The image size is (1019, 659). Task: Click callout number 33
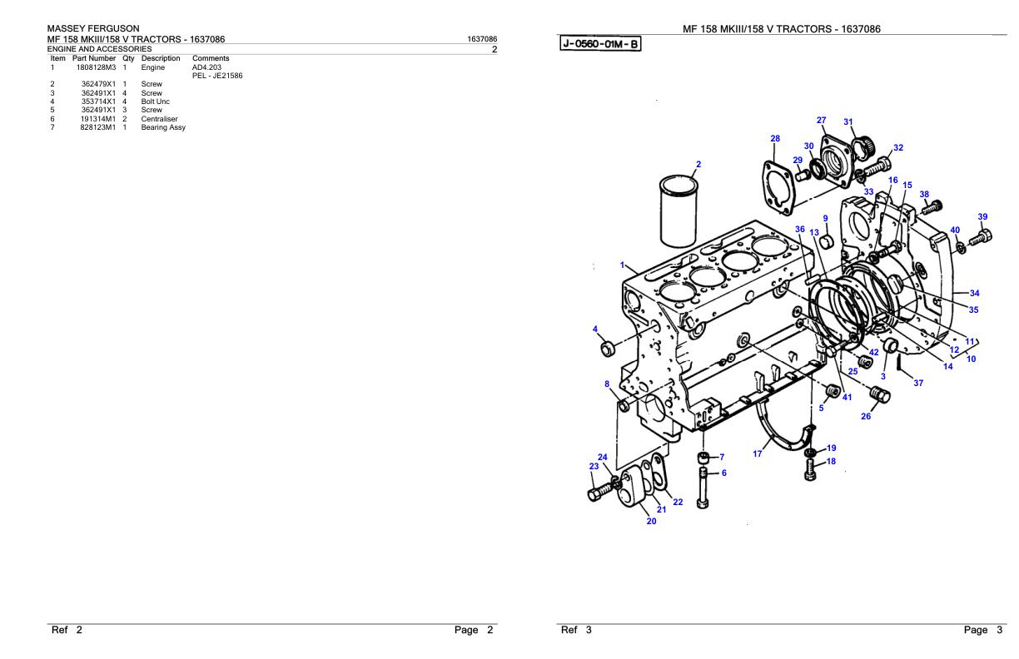point(868,192)
